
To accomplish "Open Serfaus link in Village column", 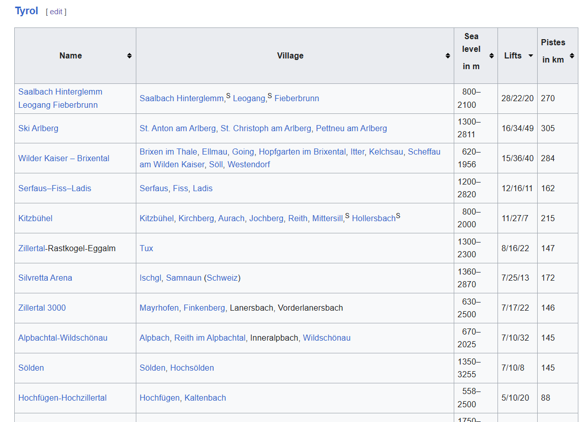I will [154, 188].
